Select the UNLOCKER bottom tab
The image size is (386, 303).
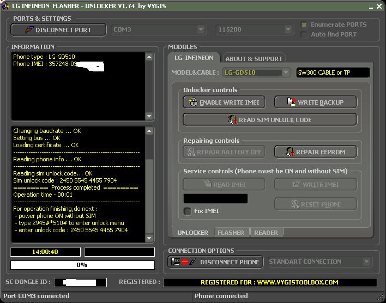[x=193, y=233]
